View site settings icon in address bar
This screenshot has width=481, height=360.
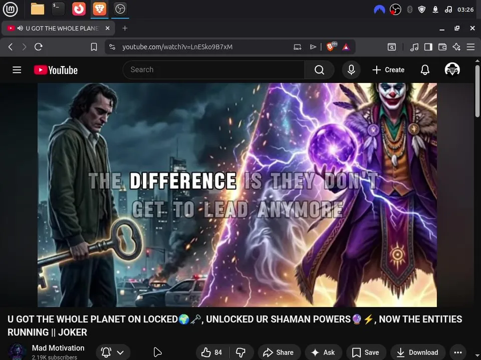click(x=112, y=47)
